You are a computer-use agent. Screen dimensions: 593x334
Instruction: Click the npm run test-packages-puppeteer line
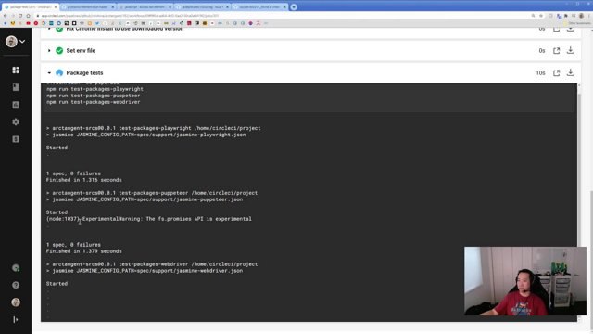click(93, 96)
